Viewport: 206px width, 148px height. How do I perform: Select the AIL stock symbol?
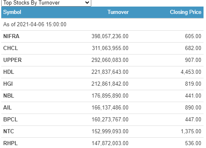click(7, 107)
